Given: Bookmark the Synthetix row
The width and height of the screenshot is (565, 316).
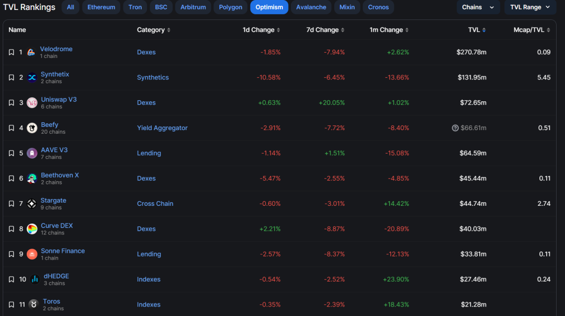Looking at the screenshot, I should [x=11, y=77].
